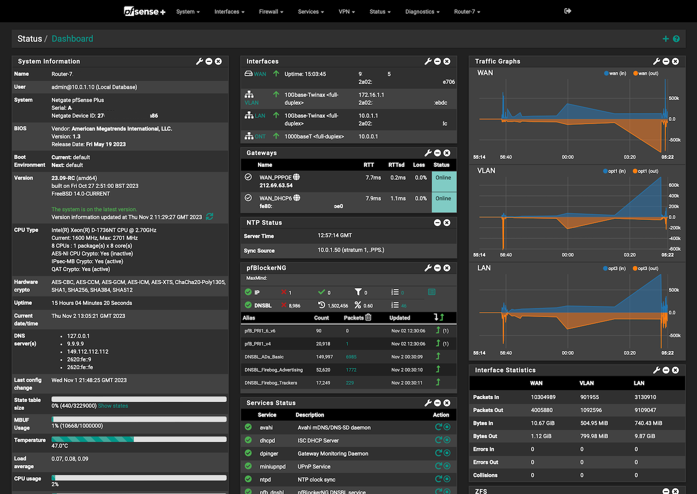Click the Online status cell for WAN_PPPOE
Screen dimensions: 697x494
coord(444,181)
